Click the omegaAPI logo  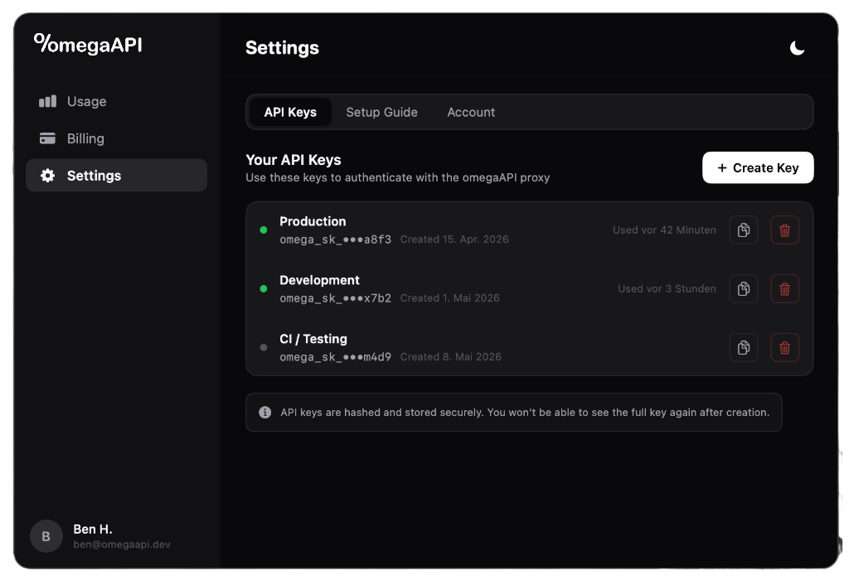coord(88,45)
